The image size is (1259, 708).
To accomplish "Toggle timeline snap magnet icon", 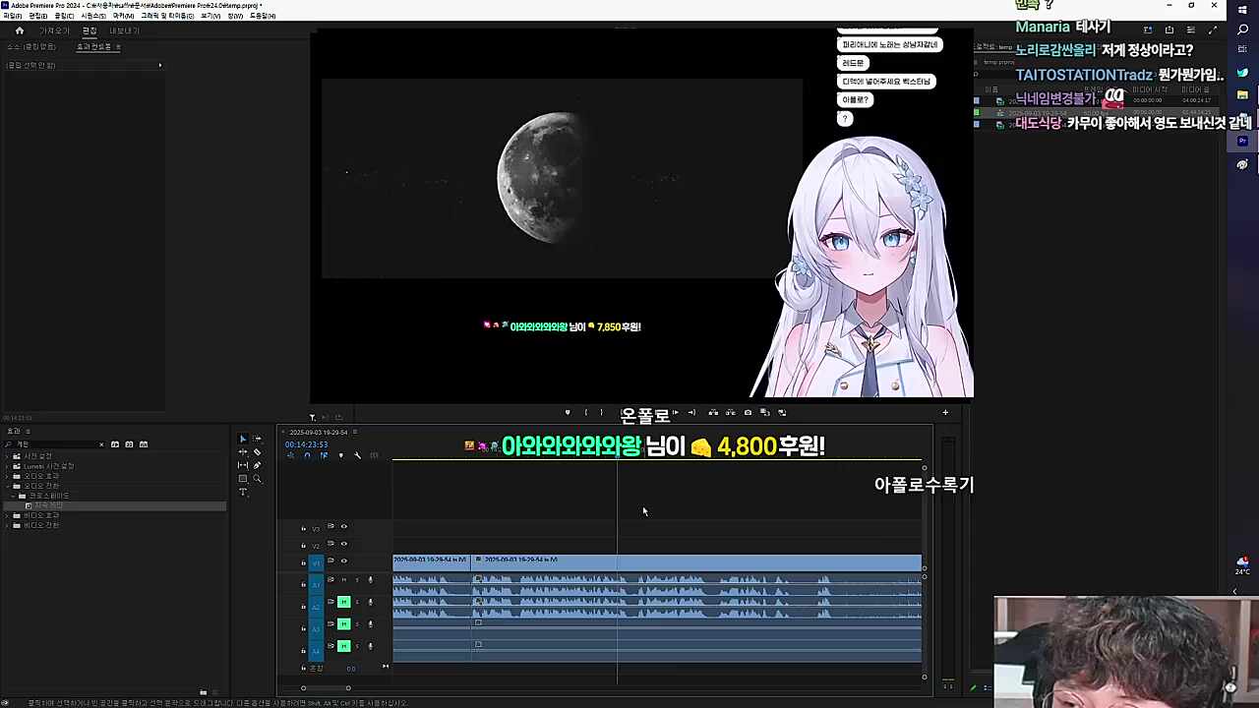I will [307, 455].
